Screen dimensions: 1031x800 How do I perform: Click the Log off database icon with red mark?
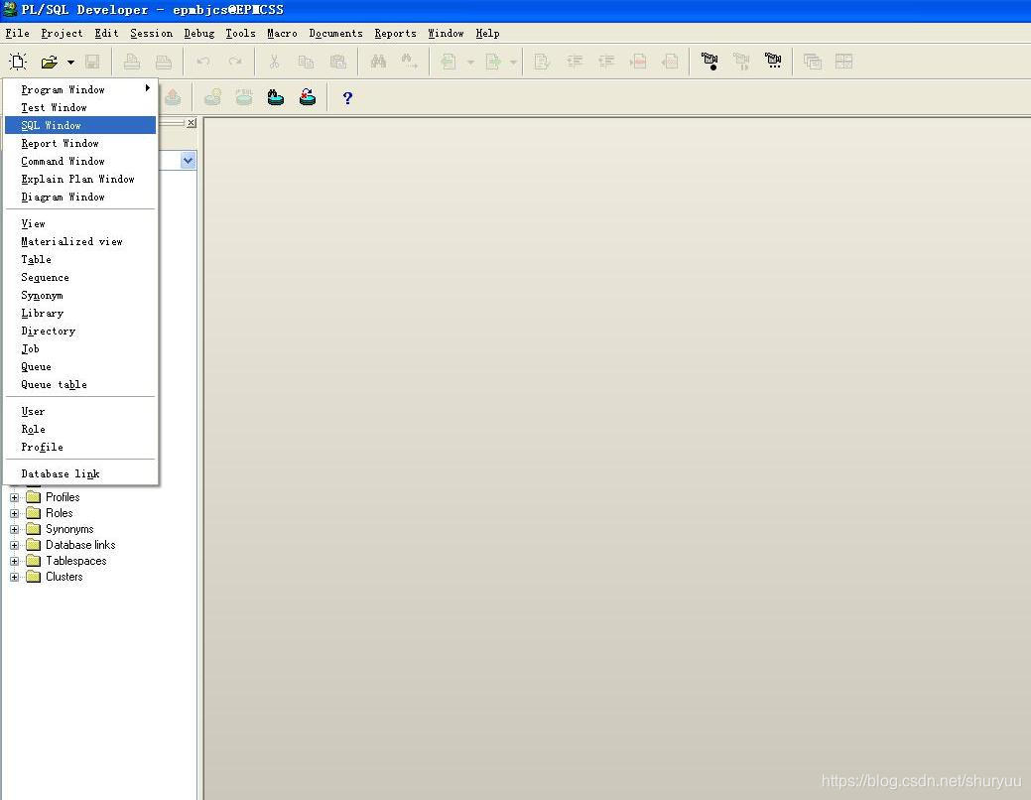tap(307, 98)
